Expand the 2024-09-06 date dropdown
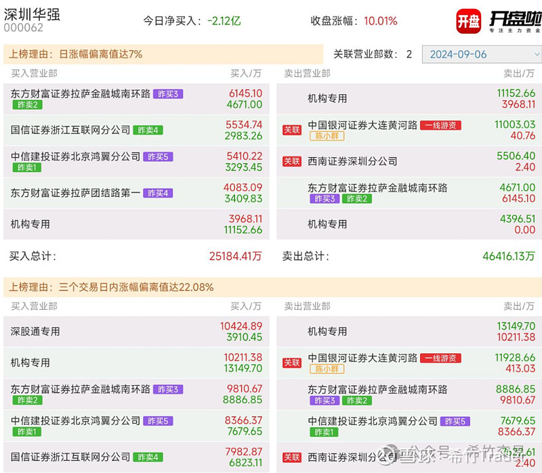Image resolution: width=542 pixels, height=473 pixels. click(x=482, y=54)
